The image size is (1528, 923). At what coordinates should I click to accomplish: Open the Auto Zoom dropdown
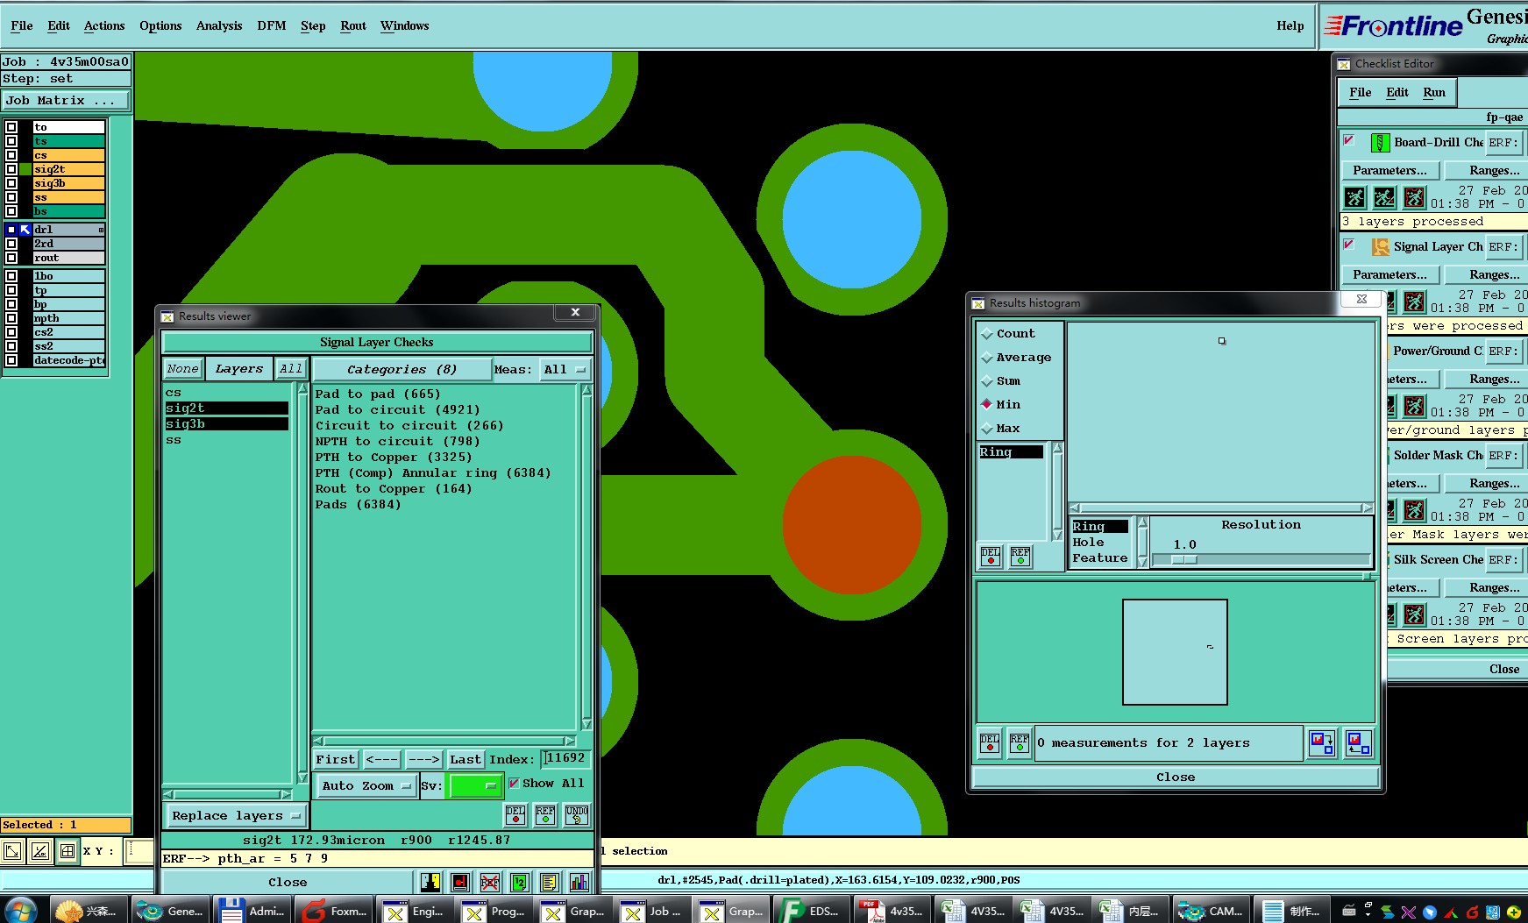coord(366,786)
